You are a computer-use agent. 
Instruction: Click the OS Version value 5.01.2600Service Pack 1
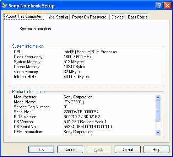coord(85,122)
